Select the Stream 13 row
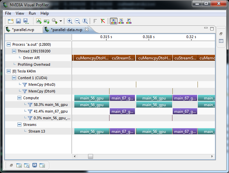The height and width of the screenshot is (173, 229). click(38, 131)
